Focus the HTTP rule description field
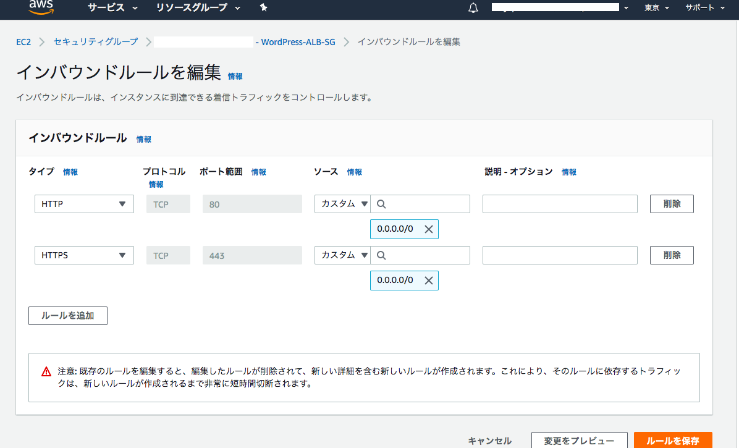 pyautogui.click(x=560, y=204)
